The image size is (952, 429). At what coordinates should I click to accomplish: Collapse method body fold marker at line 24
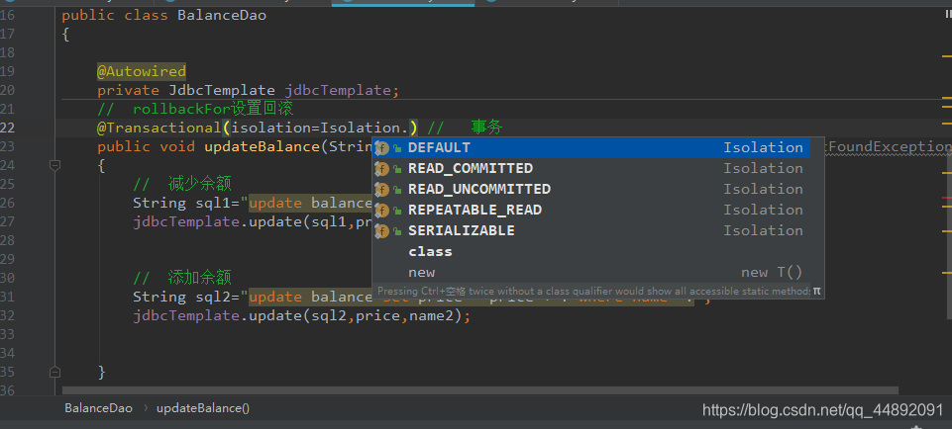point(54,165)
